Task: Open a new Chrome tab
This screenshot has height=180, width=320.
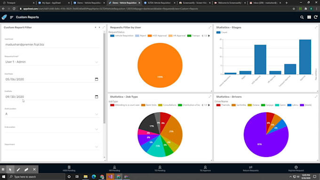Action: point(287,3)
